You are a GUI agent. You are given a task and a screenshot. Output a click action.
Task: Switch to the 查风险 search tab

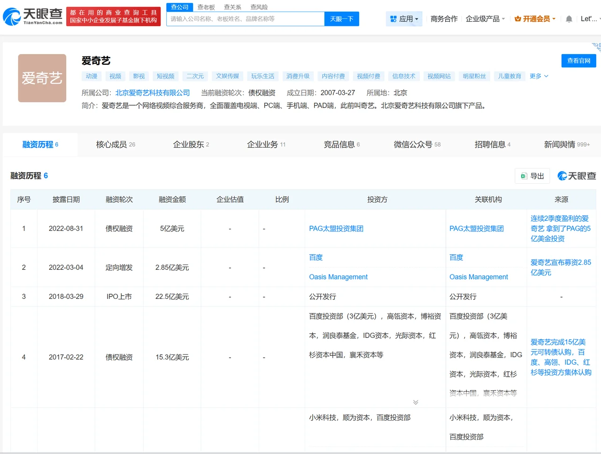pyautogui.click(x=259, y=7)
